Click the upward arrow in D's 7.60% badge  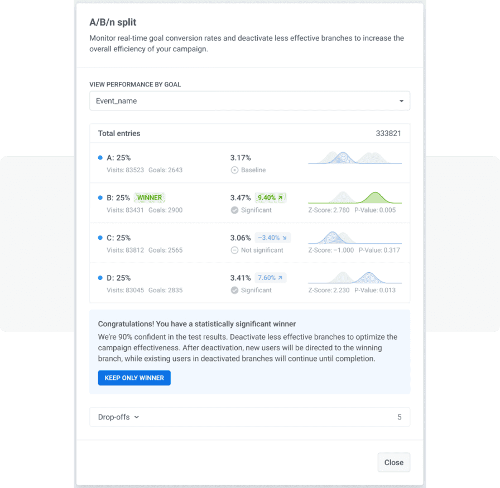(279, 278)
